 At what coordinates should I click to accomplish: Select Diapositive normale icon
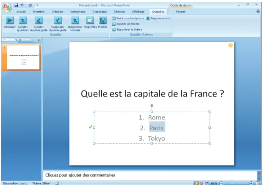(75, 21)
